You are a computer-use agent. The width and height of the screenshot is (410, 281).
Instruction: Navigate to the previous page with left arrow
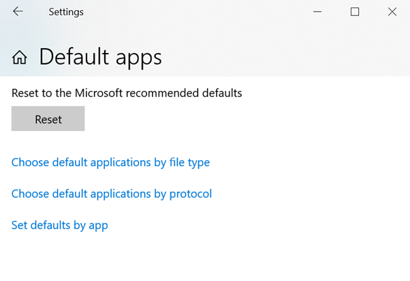(18, 12)
